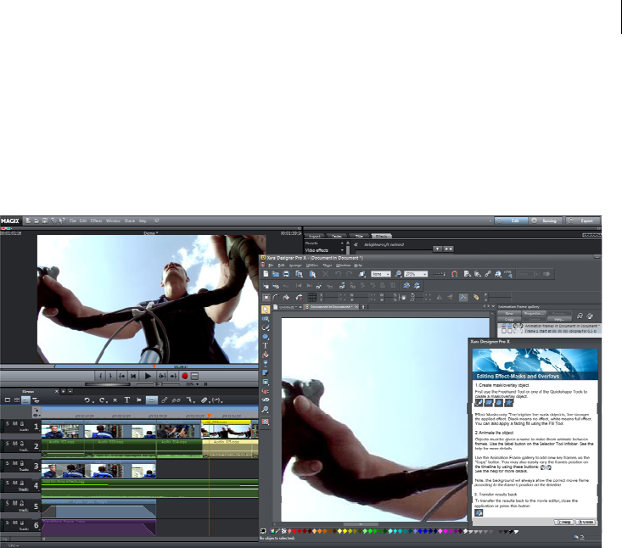Open the Window menu in Xara Designer
Screen dimensions: 622x548
coord(343,266)
